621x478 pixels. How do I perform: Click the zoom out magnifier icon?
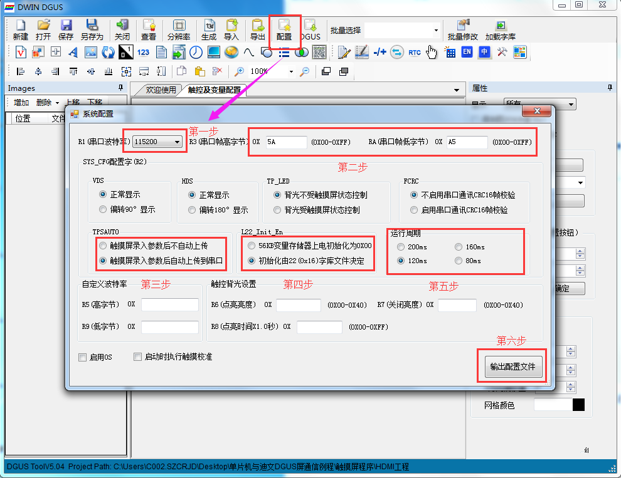point(305,71)
